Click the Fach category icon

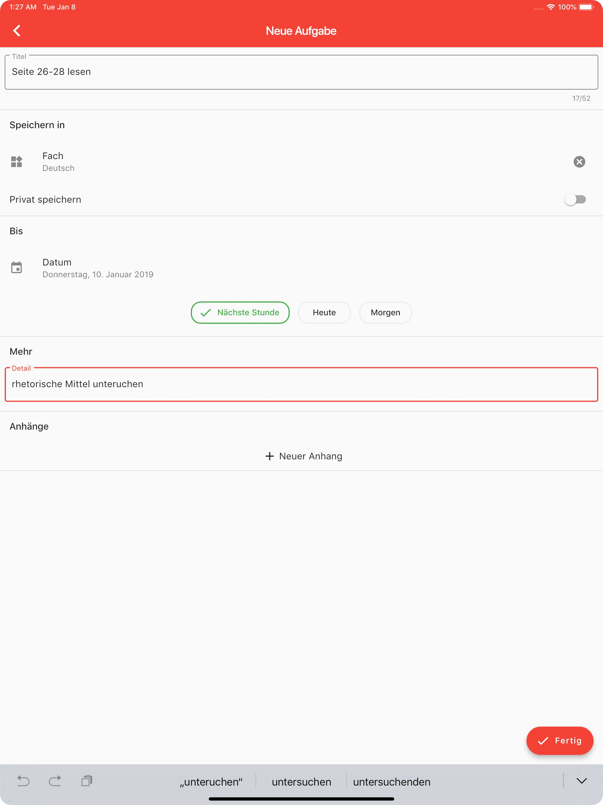pyautogui.click(x=17, y=161)
